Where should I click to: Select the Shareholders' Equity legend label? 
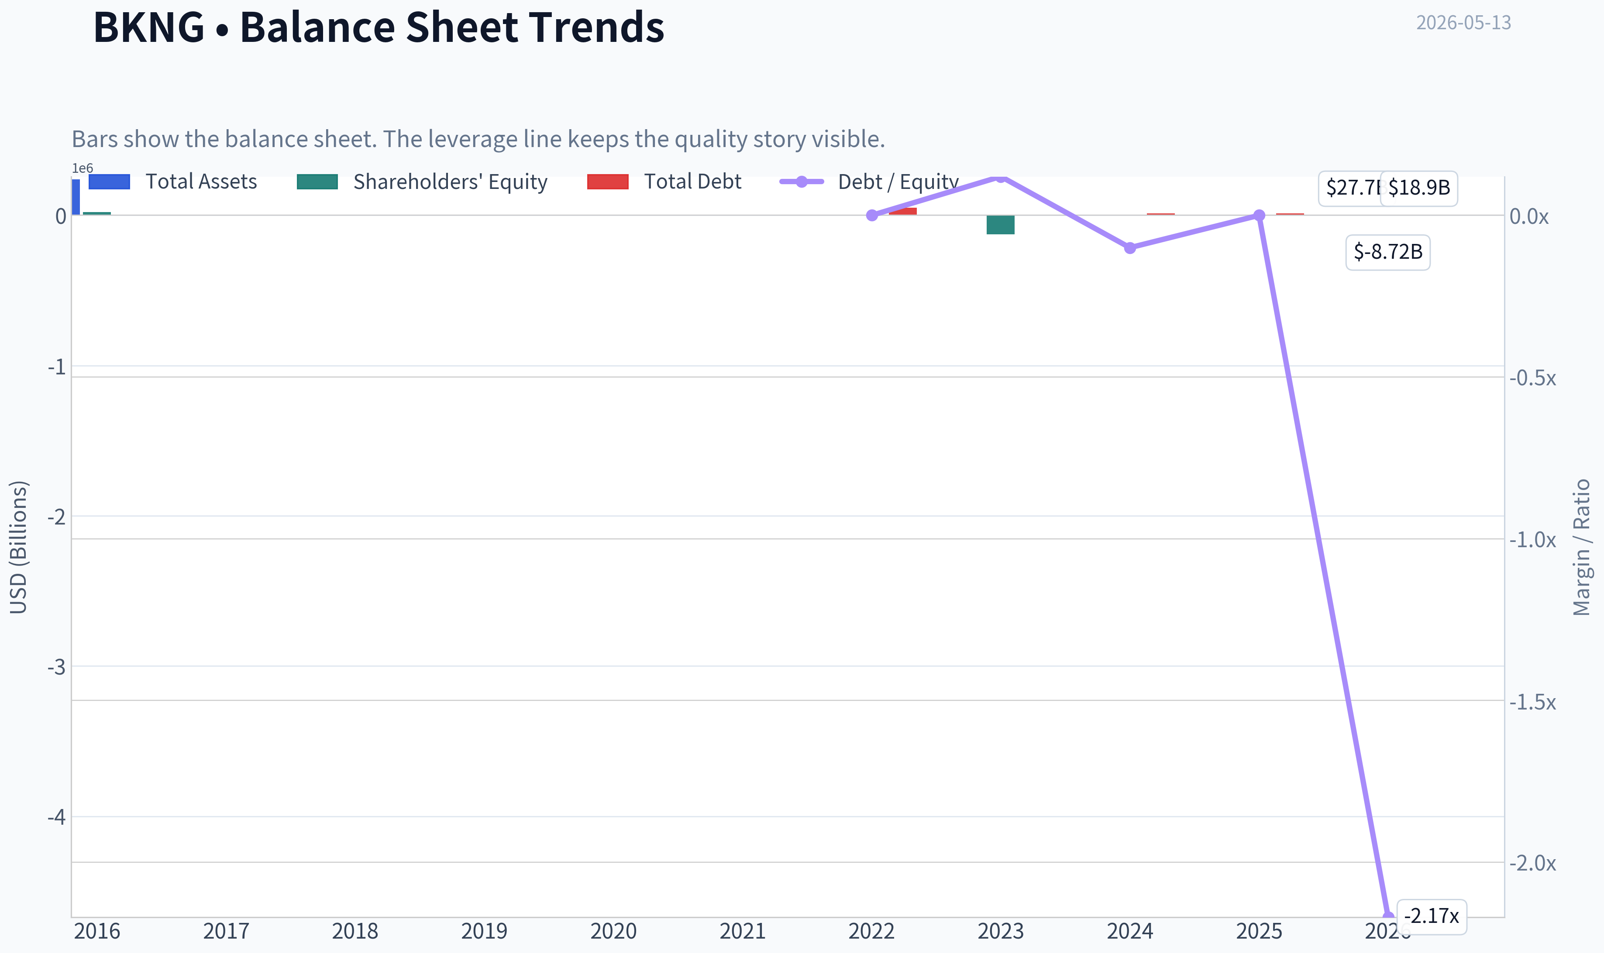(x=450, y=182)
